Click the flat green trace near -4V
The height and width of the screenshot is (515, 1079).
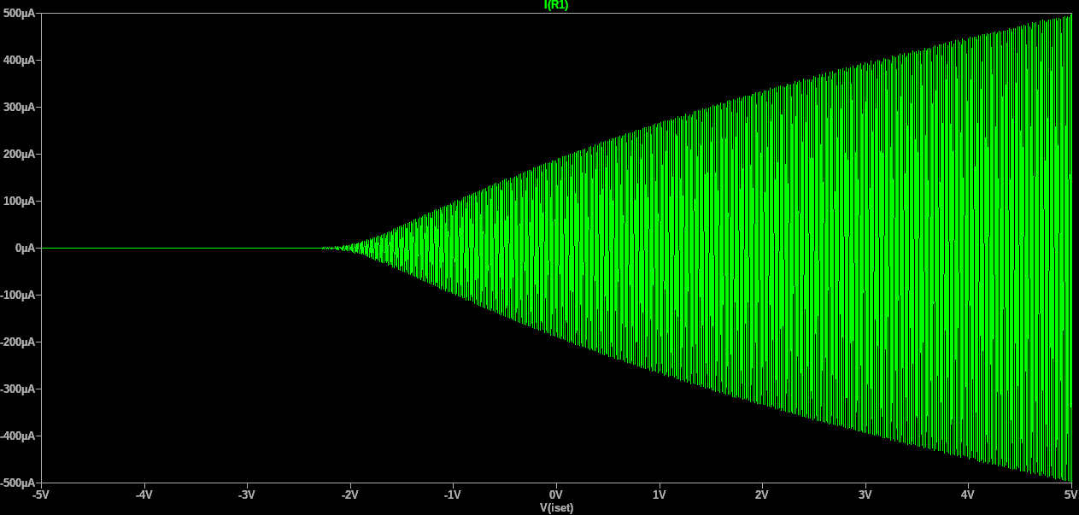tap(144, 249)
